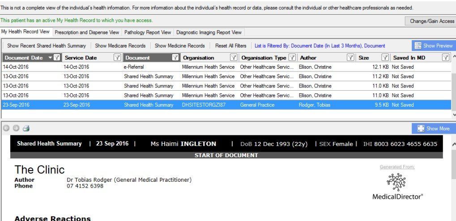This screenshot has height=221, width=456.
Task: Open Document column filter icon
Action: [x=175, y=58]
